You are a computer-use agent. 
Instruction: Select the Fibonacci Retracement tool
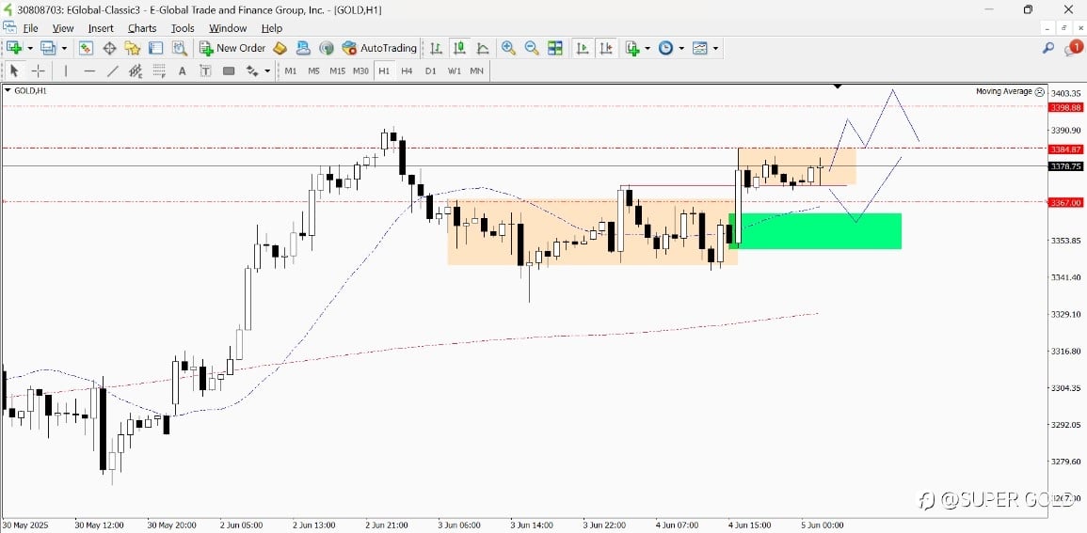point(159,71)
